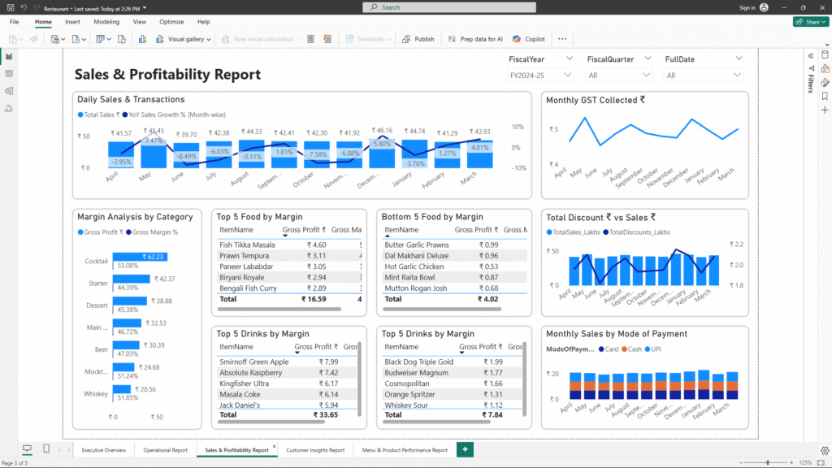Open the Format visual pane icon
Viewport: 832px width, 468px height.
pos(825,82)
